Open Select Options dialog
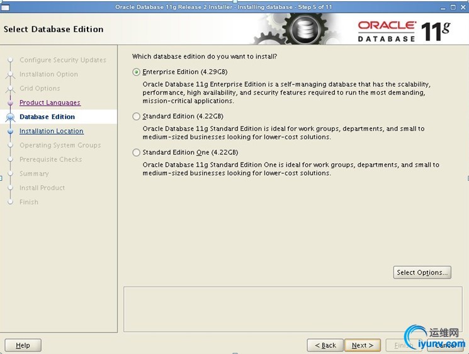 coord(422,272)
